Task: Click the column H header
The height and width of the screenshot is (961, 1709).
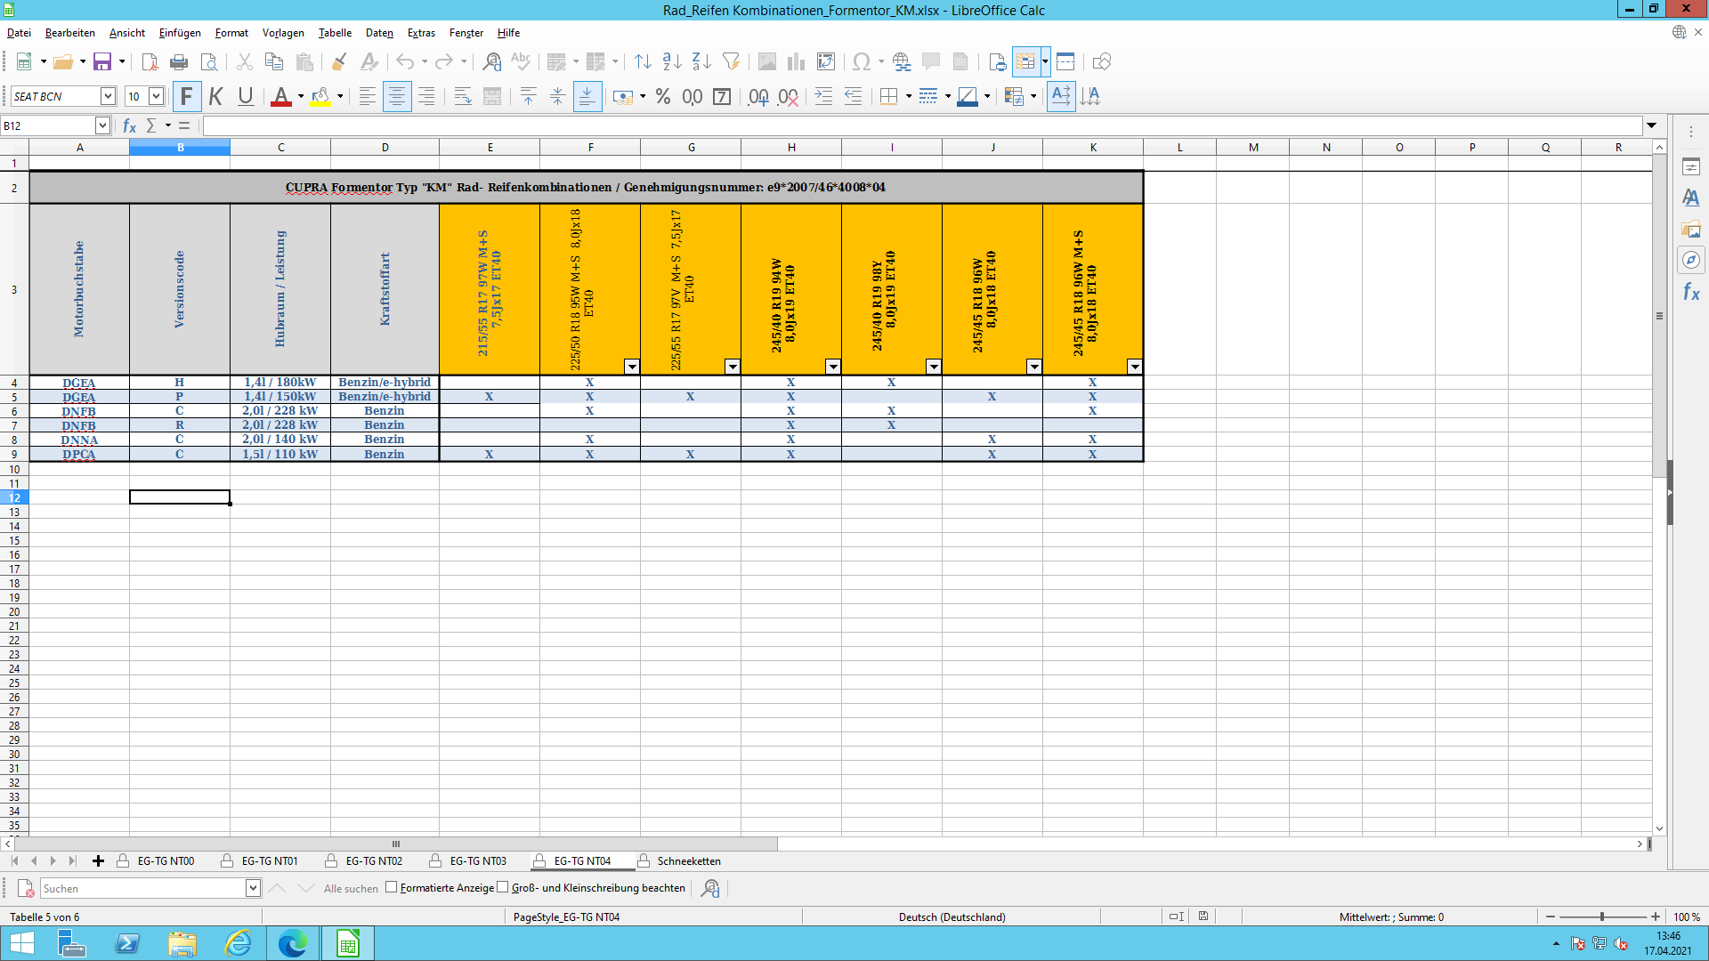Action: coord(790,148)
